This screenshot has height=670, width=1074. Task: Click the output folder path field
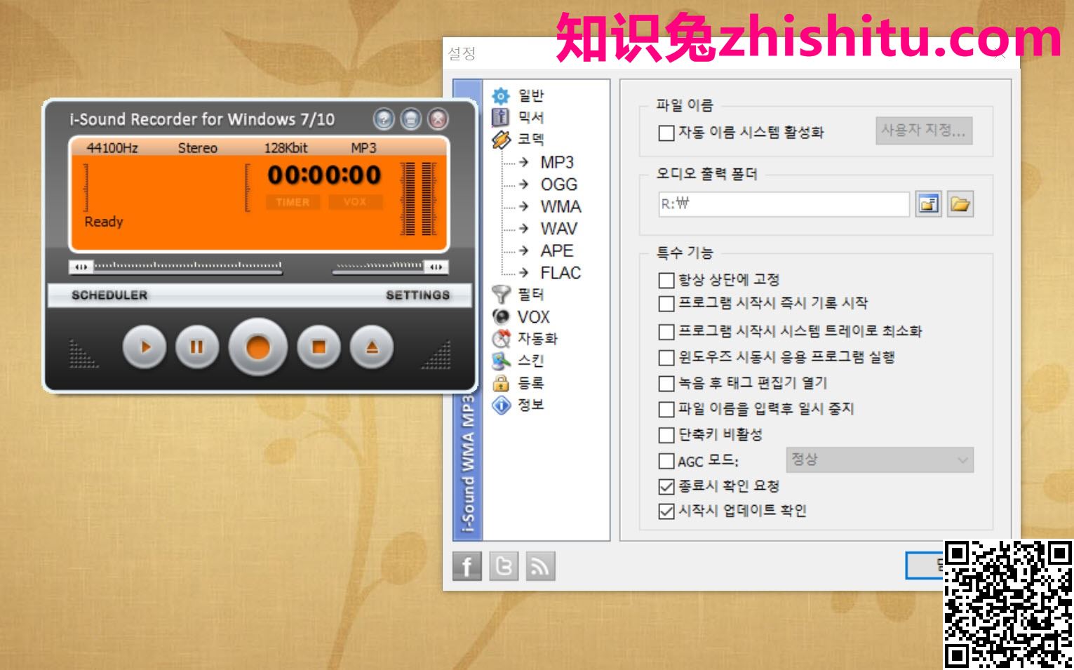(784, 204)
